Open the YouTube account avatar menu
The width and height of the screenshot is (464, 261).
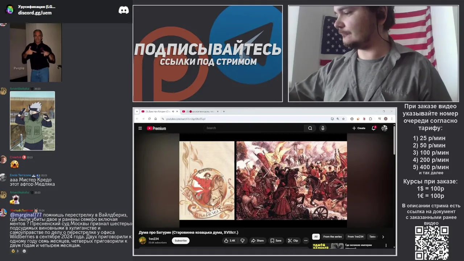pyautogui.click(x=384, y=128)
